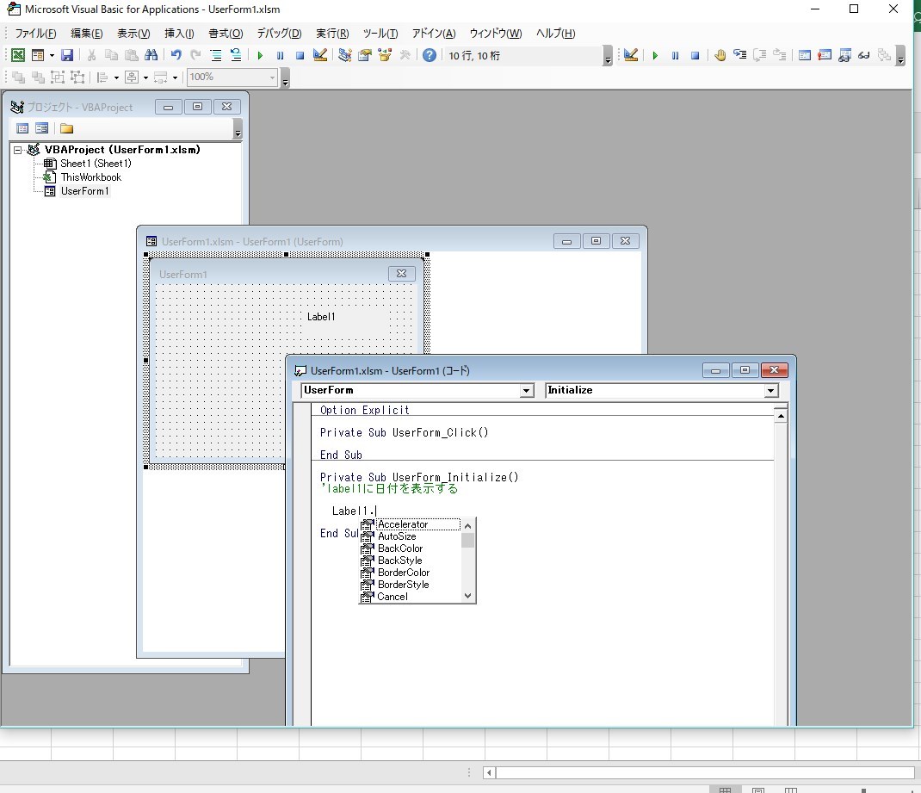921x793 pixels.
Task: Choose BackColor from the autocomplete list
Action: [400, 548]
